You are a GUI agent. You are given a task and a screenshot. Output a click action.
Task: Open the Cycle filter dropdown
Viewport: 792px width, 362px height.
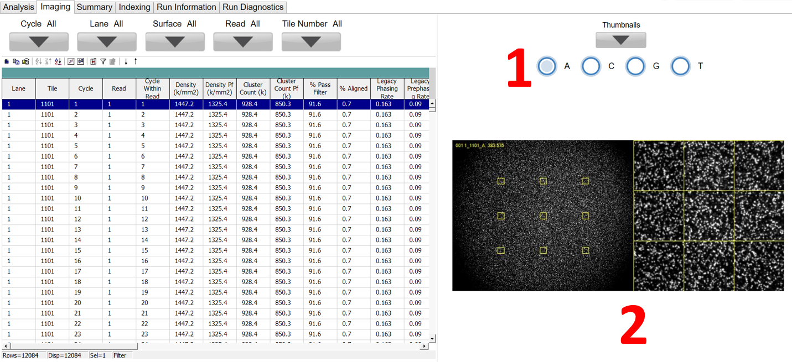[x=39, y=41]
